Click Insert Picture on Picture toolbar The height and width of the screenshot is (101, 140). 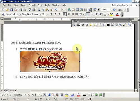coord(74,25)
